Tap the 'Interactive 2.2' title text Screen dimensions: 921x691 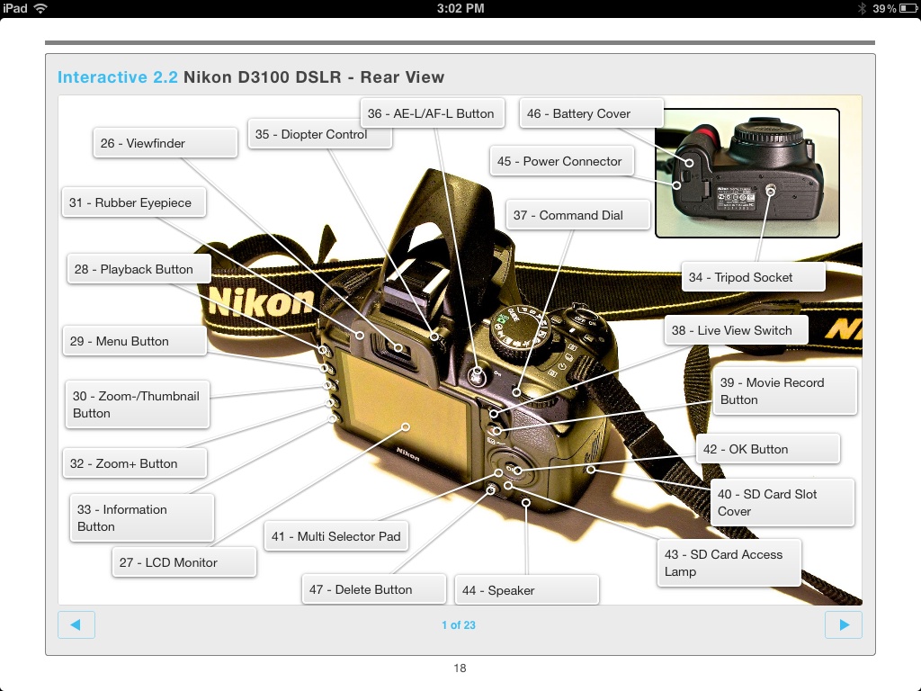118,77
